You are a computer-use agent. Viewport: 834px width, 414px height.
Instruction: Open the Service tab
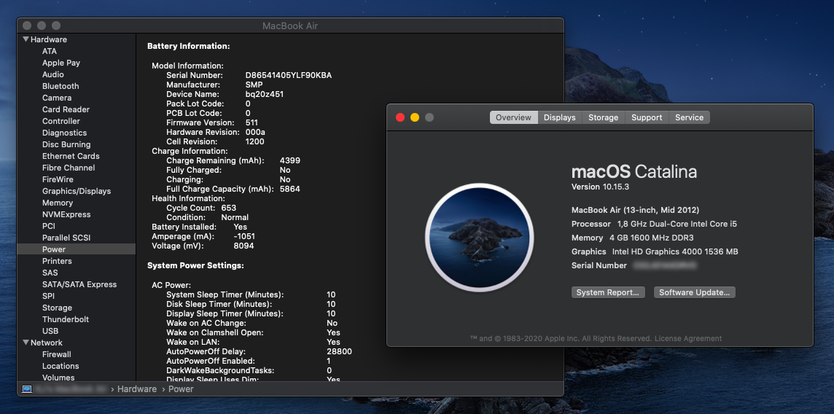(690, 117)
